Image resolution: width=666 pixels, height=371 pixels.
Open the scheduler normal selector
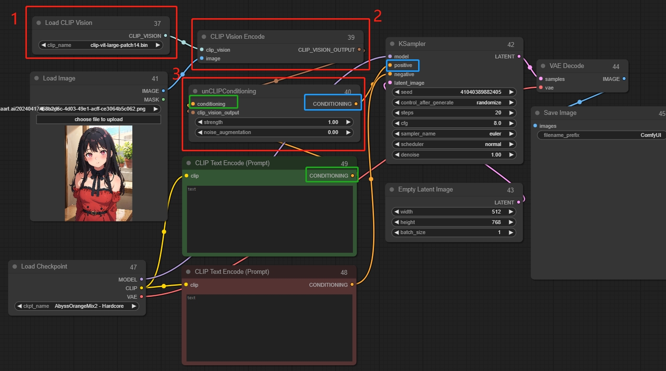[x=454, y=144]
